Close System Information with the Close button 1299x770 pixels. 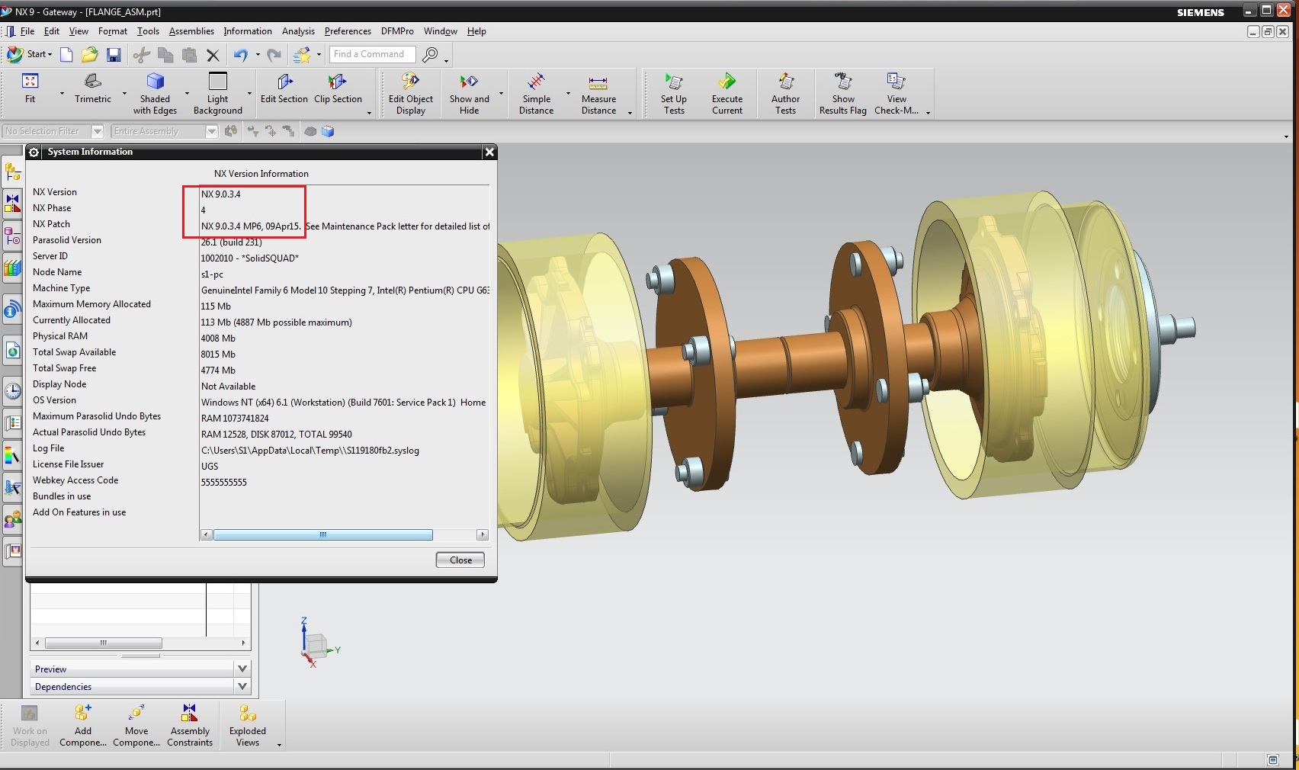coord(460,560)
